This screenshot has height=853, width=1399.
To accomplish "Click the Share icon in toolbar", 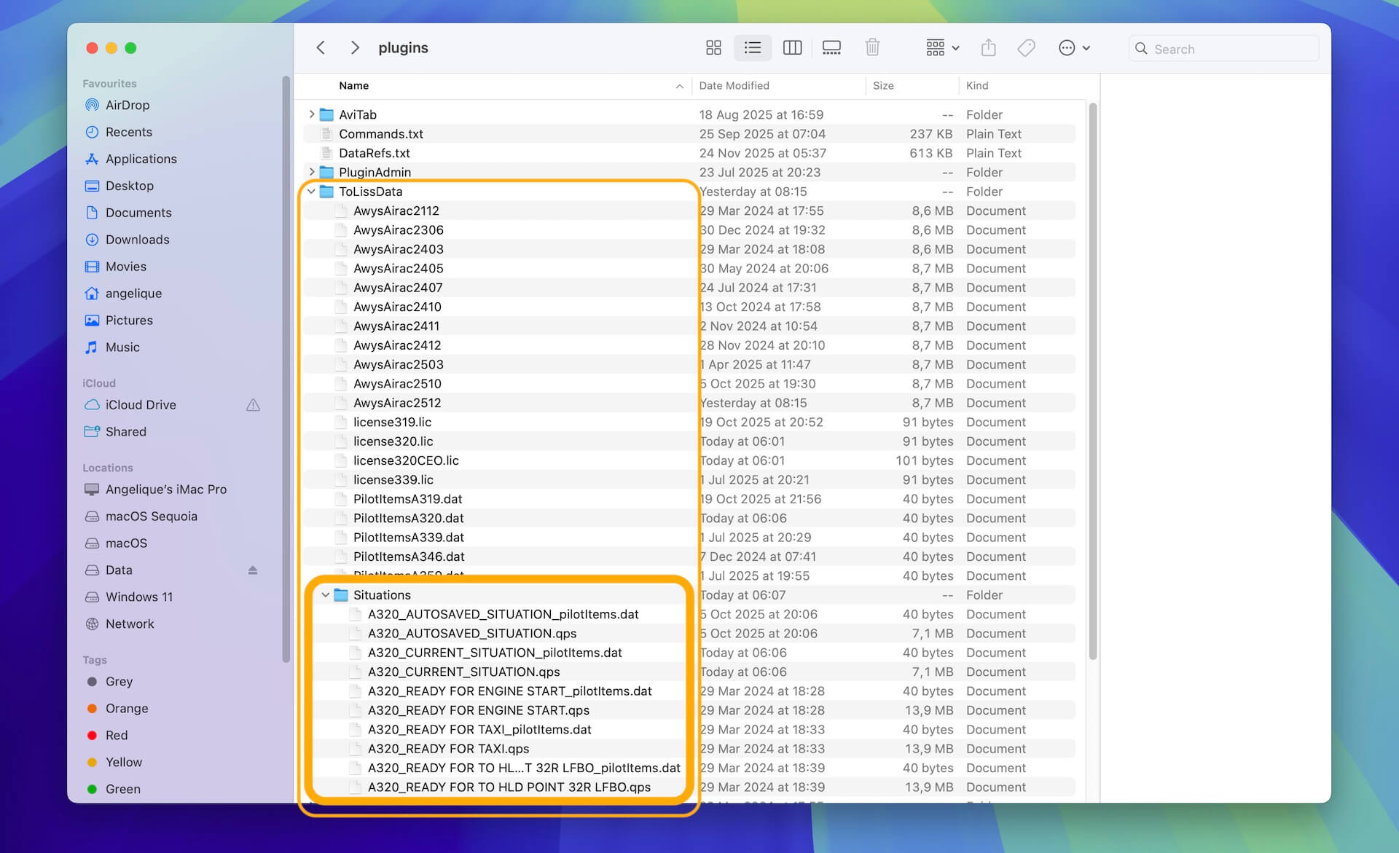I will click(988, 48).
